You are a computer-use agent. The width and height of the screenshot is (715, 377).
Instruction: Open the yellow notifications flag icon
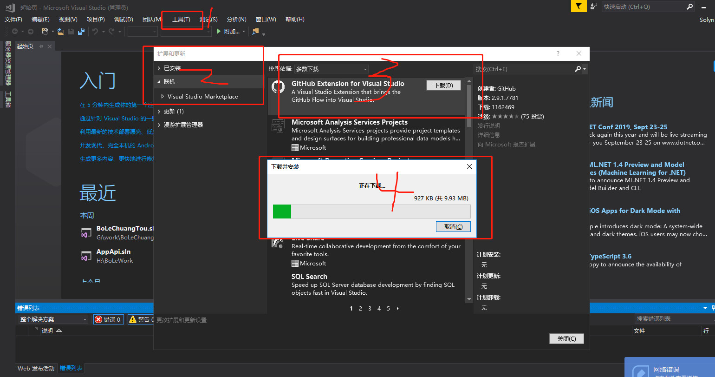[578, 7]
